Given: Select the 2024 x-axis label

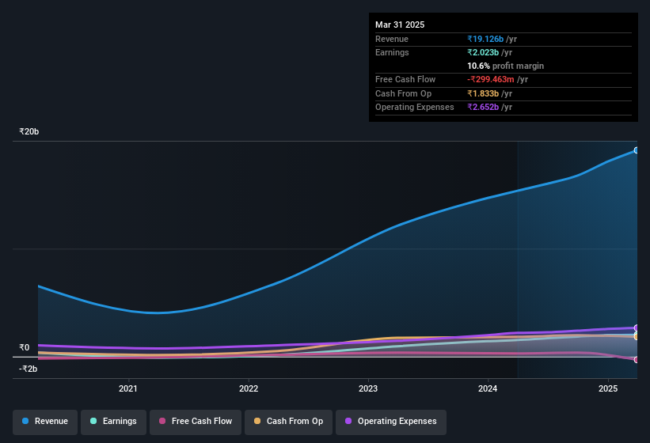Looking at the screenshot, I should [488, 388].
